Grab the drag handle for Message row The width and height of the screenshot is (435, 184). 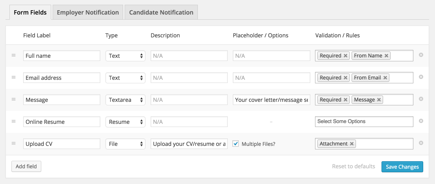pos(14,99)
